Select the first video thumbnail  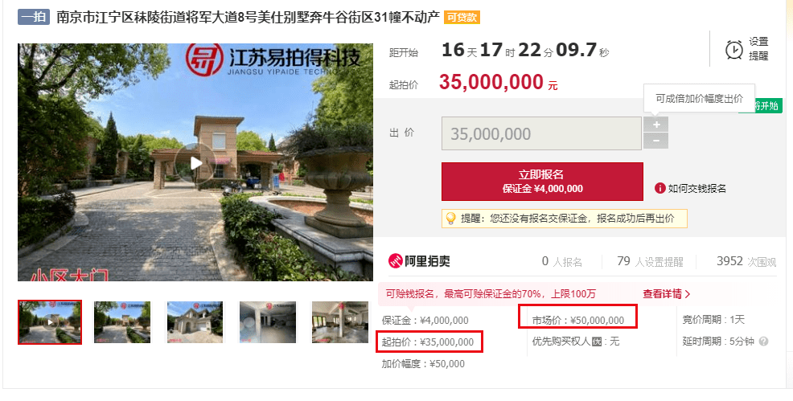coord(50,322)
